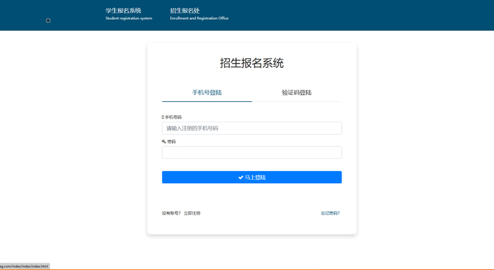Focus the 密码 password field

(x=252, y=152)
